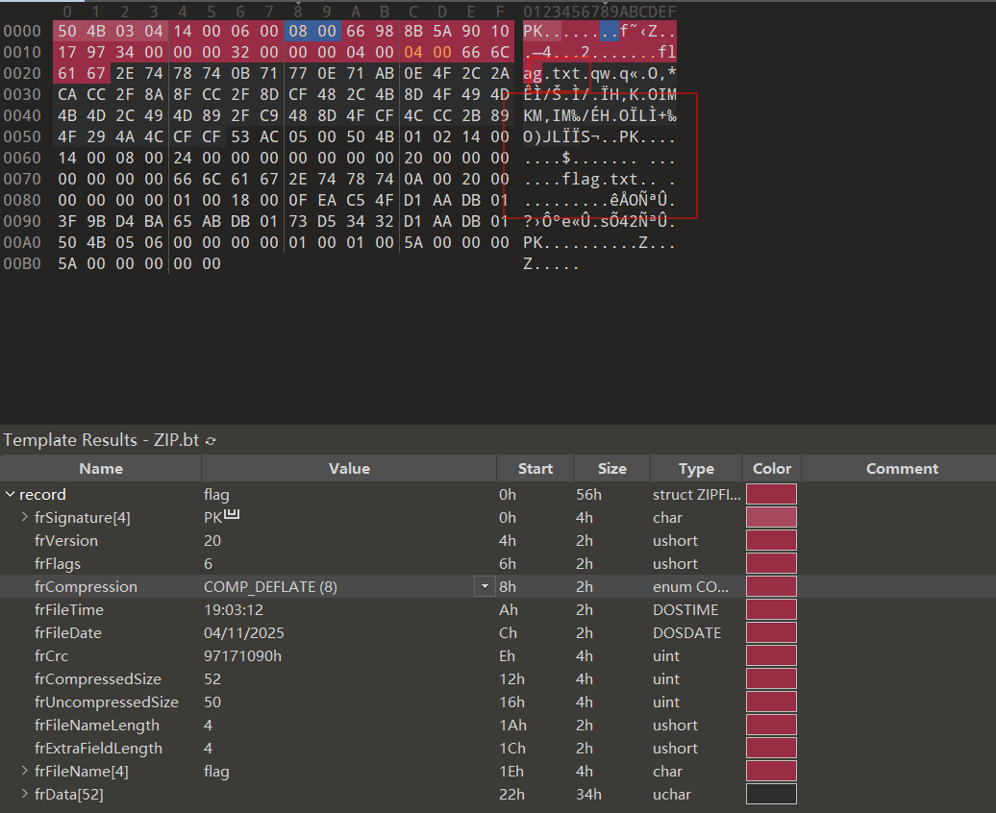Select hex byte 50 at offset 0000
Screen dimensions: 996x813
click(x=67, y=31)
